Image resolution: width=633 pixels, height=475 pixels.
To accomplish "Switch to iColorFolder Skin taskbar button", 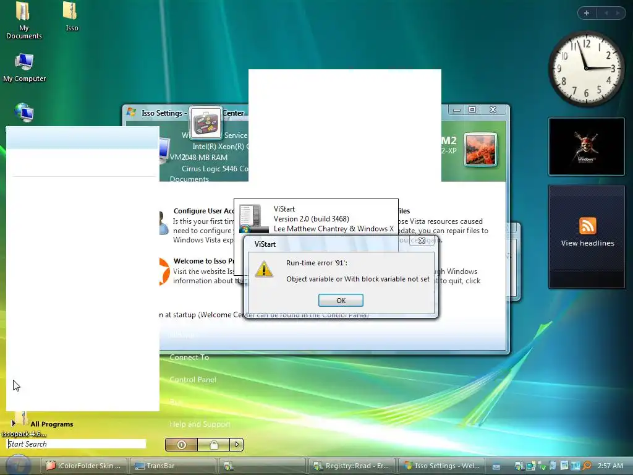I will click(x=83, y=466).
